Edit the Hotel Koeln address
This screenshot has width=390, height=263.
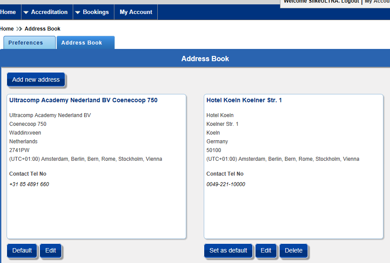tap(266, 251)
